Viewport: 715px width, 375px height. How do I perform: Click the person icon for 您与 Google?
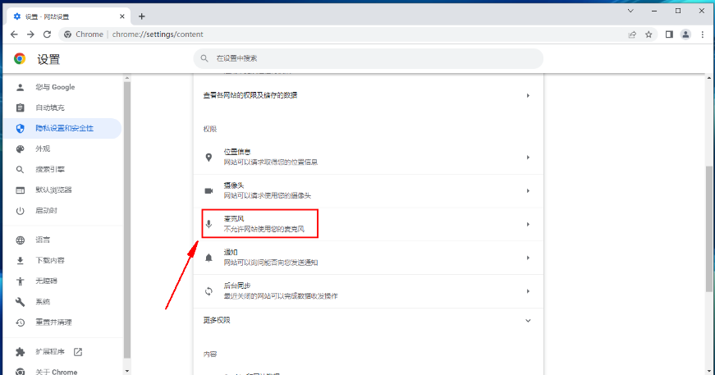tap(20, 87)
